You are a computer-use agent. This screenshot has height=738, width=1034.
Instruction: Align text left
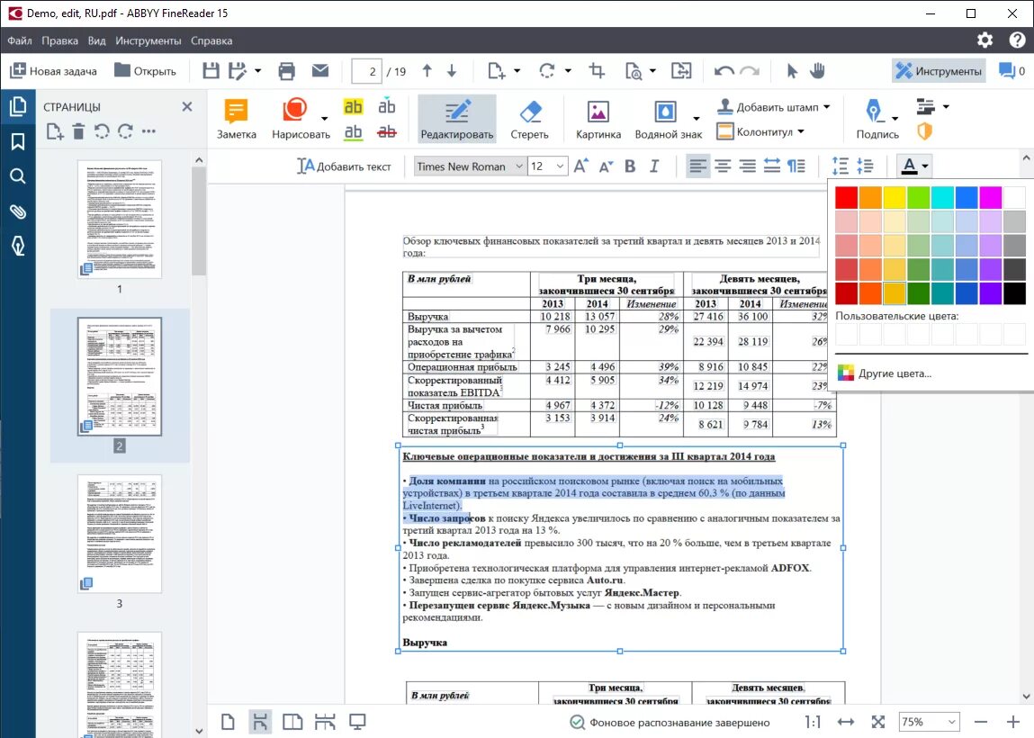click(697, 166)
